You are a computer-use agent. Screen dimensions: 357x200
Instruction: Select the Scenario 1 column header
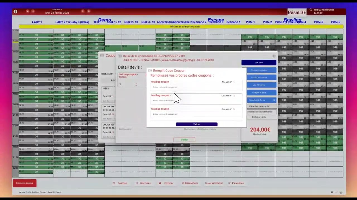pyautogui.click(x=233, y=22)
